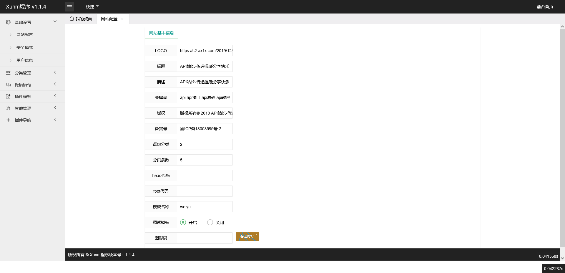Expand the 分类管理 menu arrow
This screenshot has width=565, height=273.
(x=55, y=72)
